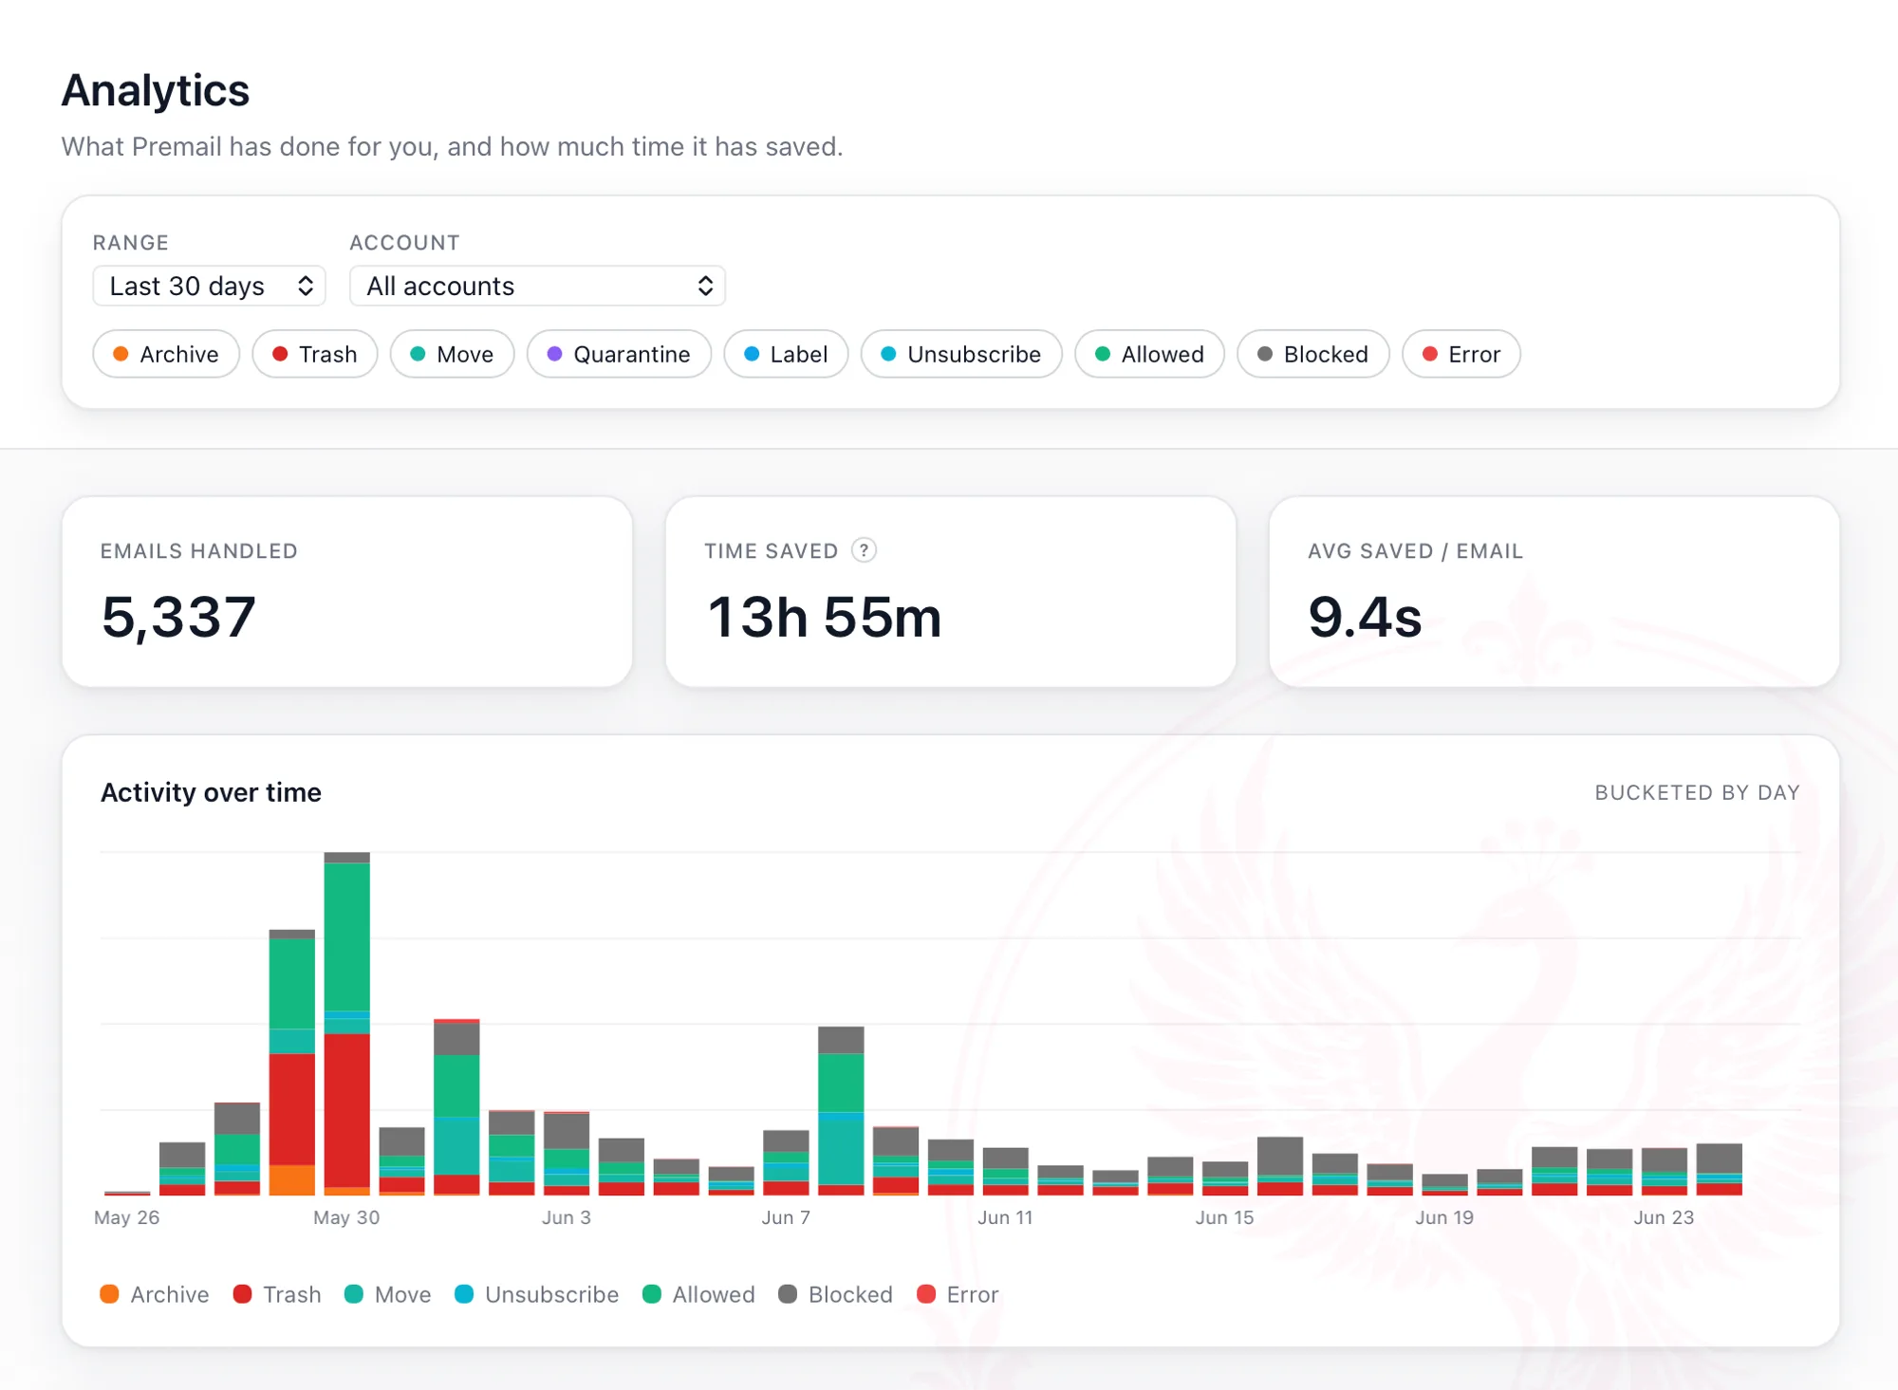Click the May 30 axis label
The image size is (1898, 1390).
click(346, 1217)
